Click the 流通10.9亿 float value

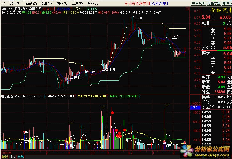[x=153, y=13]
